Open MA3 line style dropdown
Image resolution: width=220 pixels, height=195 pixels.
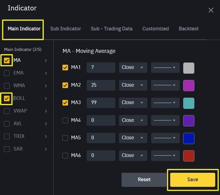tap(165, 103)
